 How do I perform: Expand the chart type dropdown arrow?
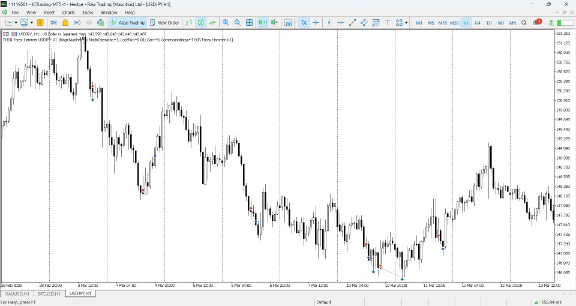16,23
